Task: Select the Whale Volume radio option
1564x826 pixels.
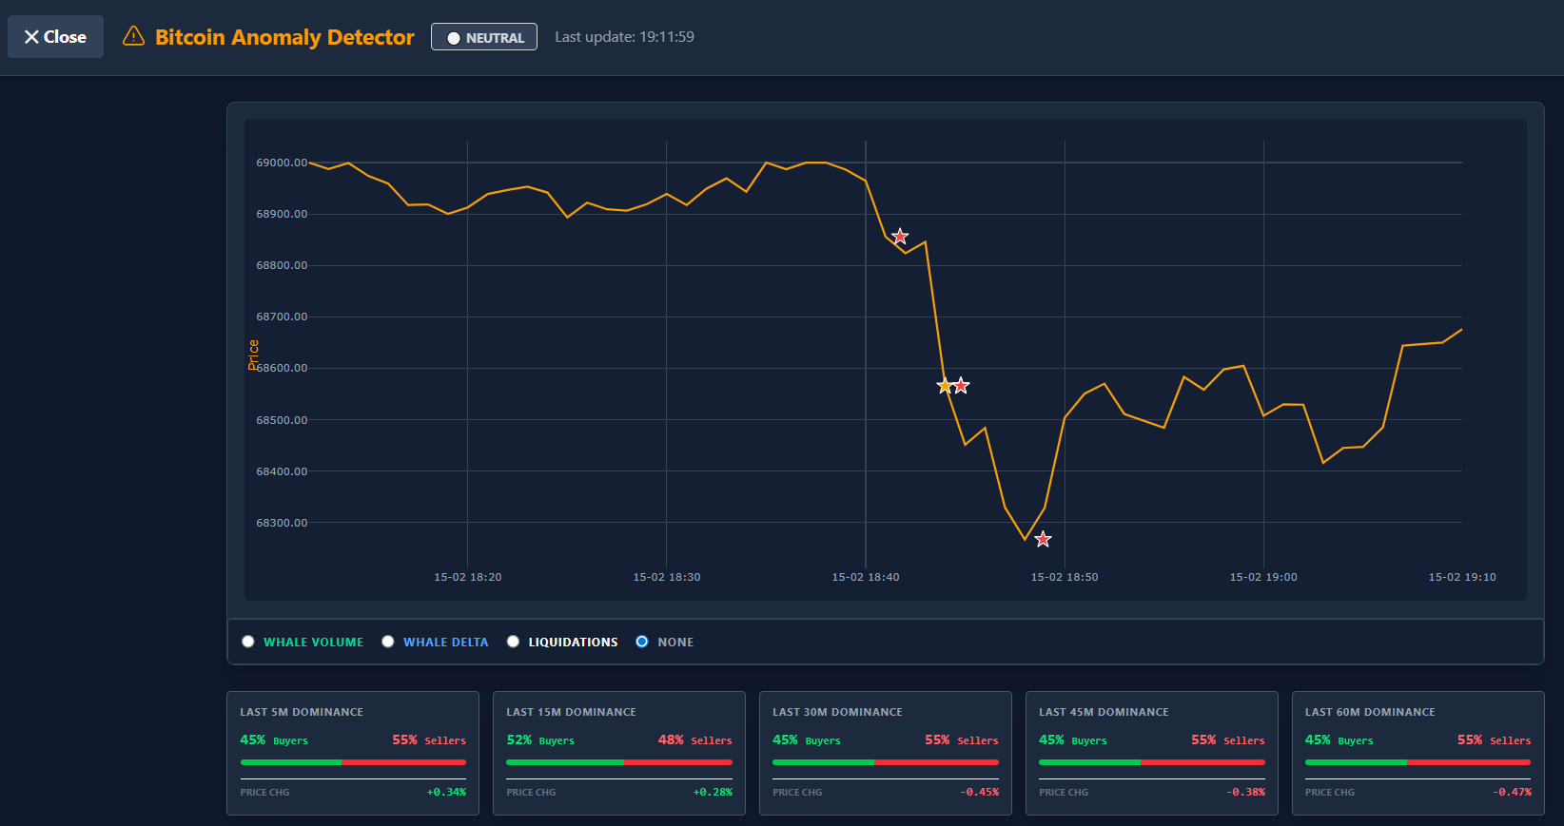Action: (248, 642)
